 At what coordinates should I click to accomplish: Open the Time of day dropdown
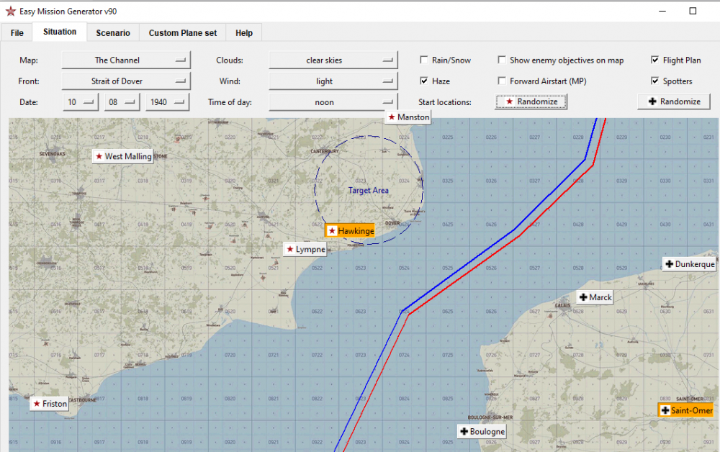pos(333,102)
